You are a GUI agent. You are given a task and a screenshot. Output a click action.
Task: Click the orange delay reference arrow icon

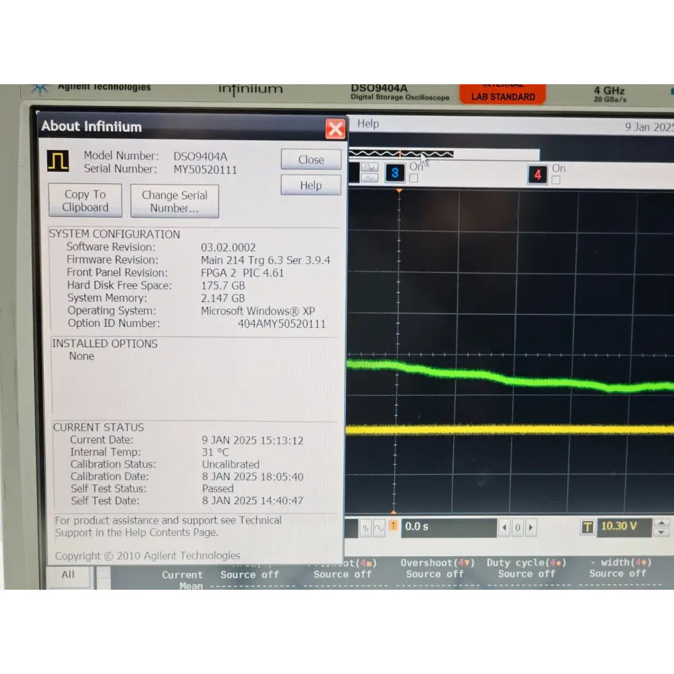coord(393,526)
